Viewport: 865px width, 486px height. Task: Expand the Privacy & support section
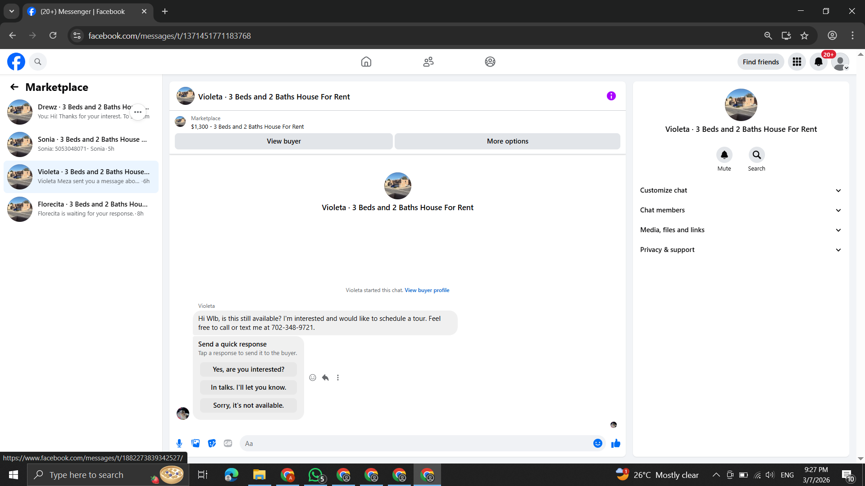pyautogui.click(x=741, y=250)
